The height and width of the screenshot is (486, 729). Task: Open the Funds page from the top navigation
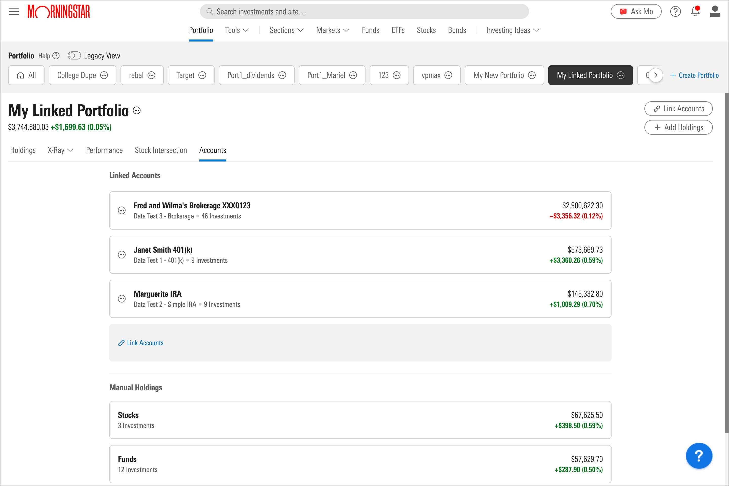(370, 30)
